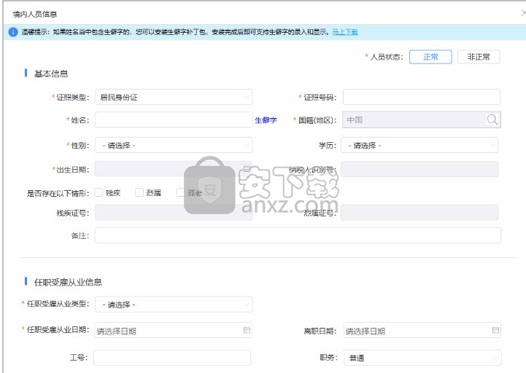Image resolution: width=526 pixels, height=373 pixels.
Task: Click the 烈属证号 field
Action: 419,213
